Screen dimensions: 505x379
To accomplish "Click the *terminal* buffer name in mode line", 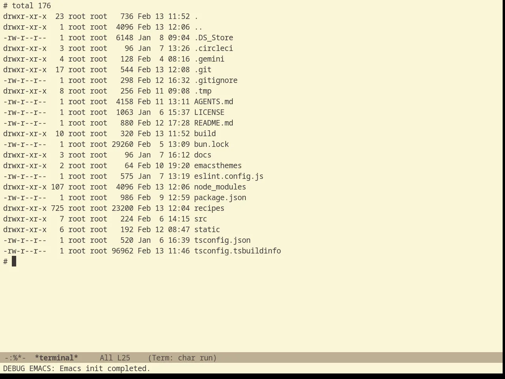I will 56,358.
